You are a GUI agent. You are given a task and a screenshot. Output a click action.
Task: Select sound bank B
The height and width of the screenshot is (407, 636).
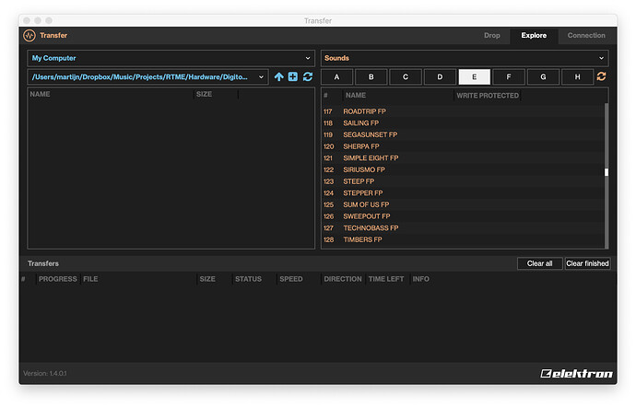tap(371, 76)
